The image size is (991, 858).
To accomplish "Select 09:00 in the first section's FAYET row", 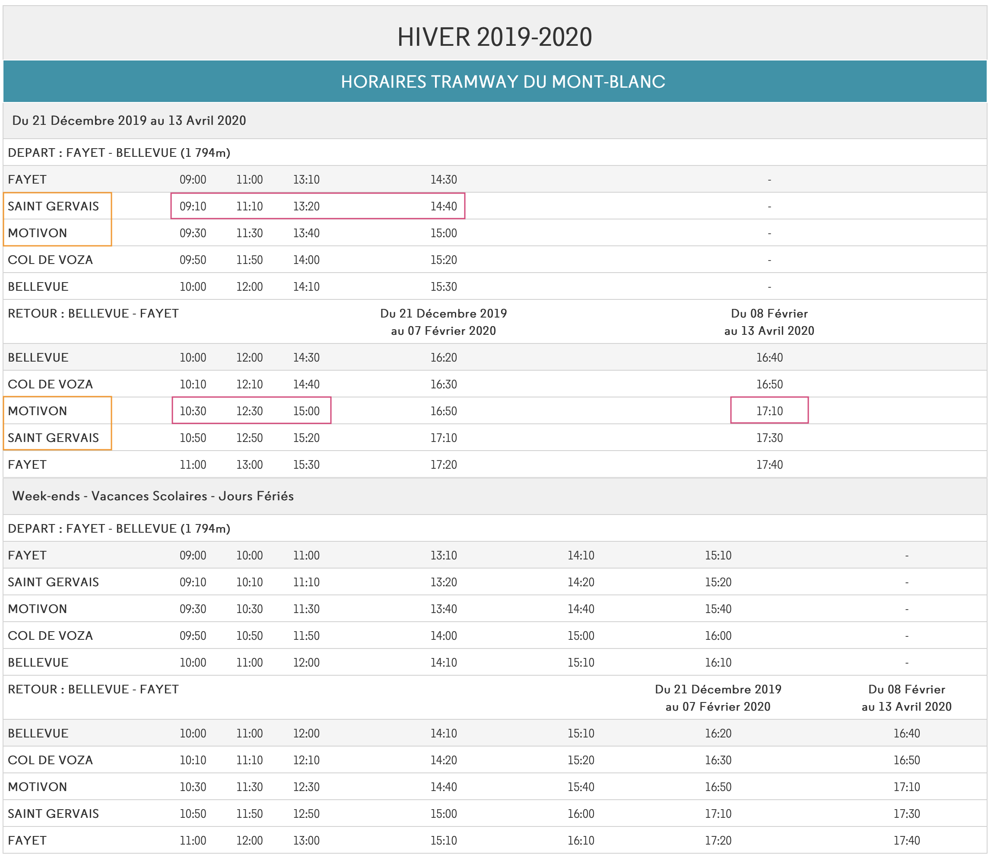I will click(193, 180).
